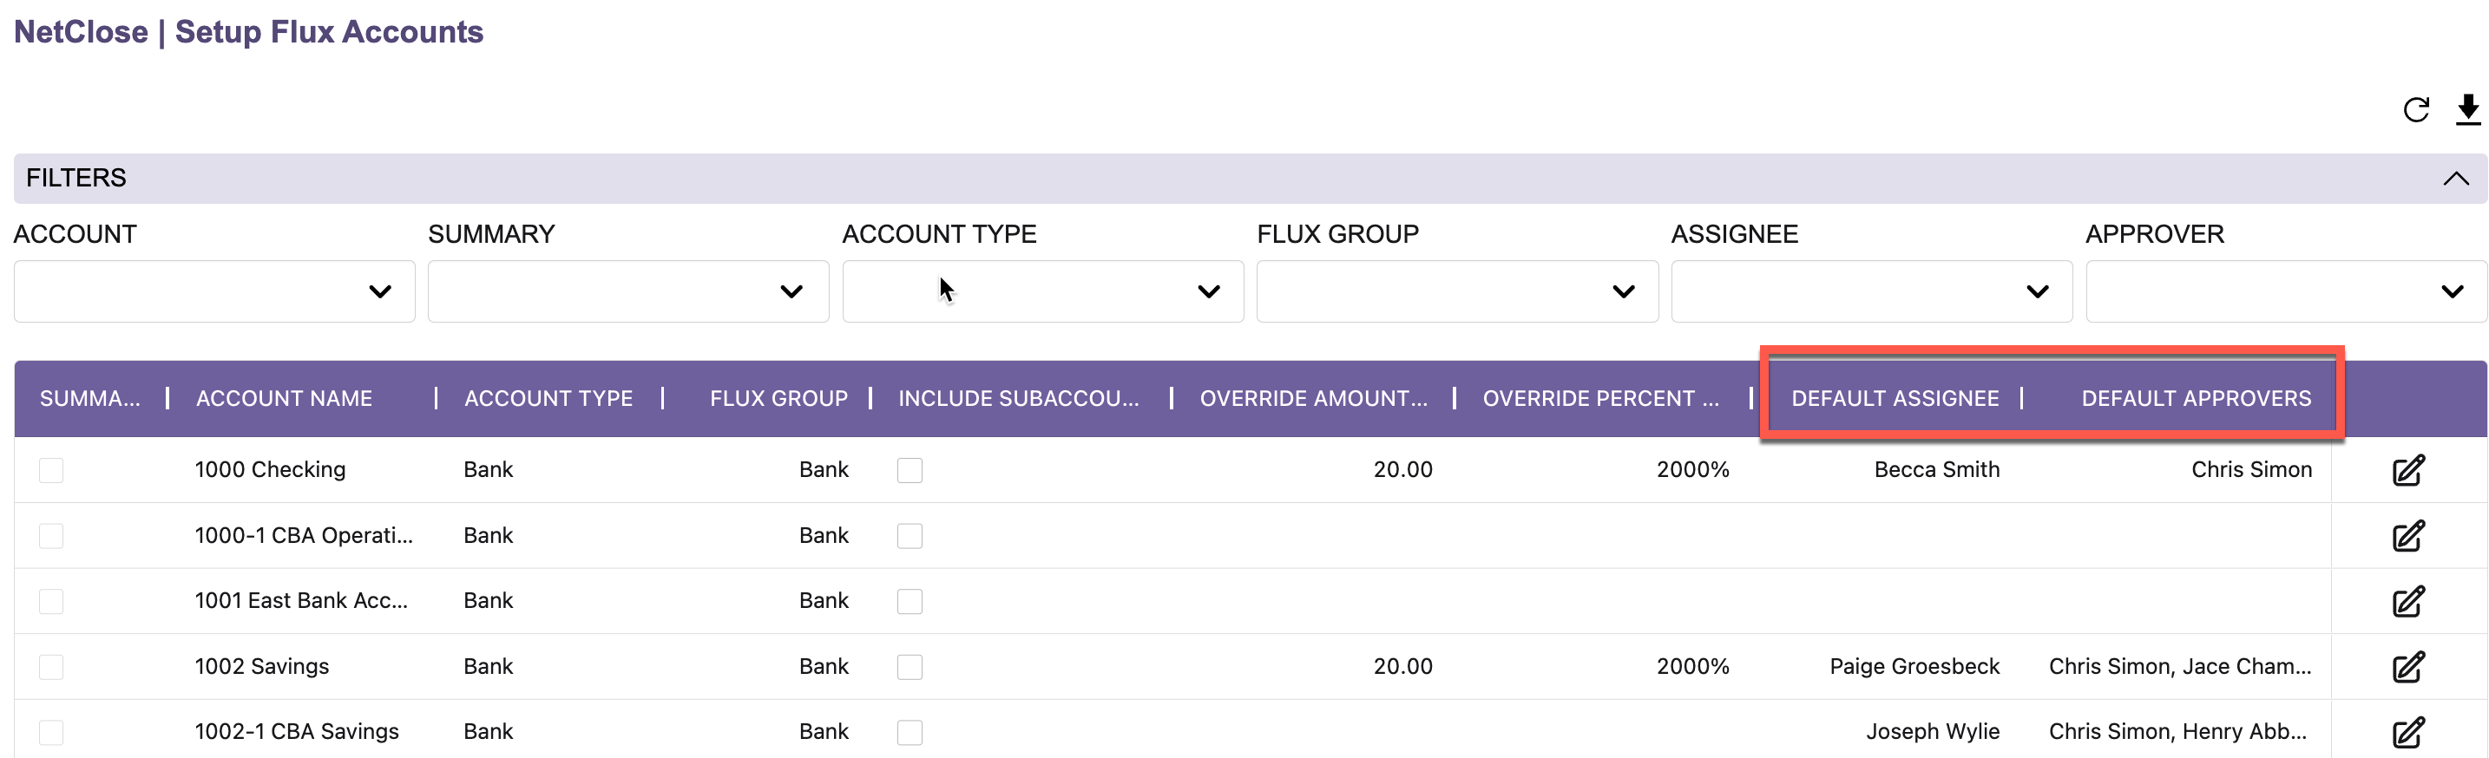The width and height of the screenshot is (2489, 758).
Task: Collapse the Filters panel chevron
Action: tap(2455, 179)
